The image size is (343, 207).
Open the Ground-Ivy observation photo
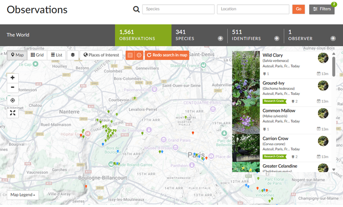point(246,93)
